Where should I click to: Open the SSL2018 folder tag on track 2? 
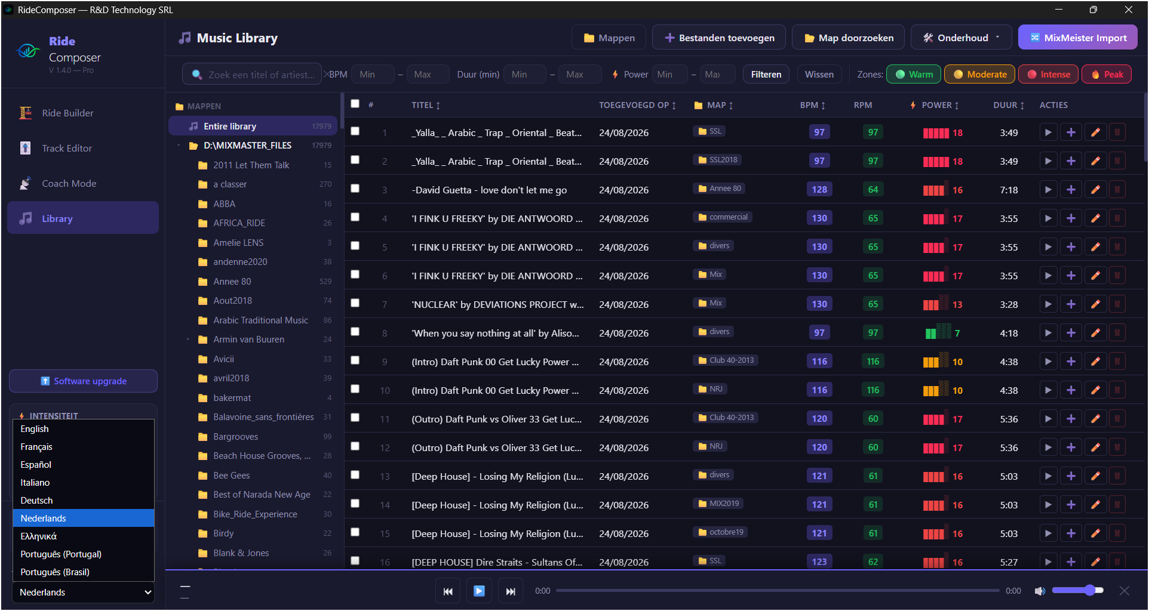[x=718, y=160]
